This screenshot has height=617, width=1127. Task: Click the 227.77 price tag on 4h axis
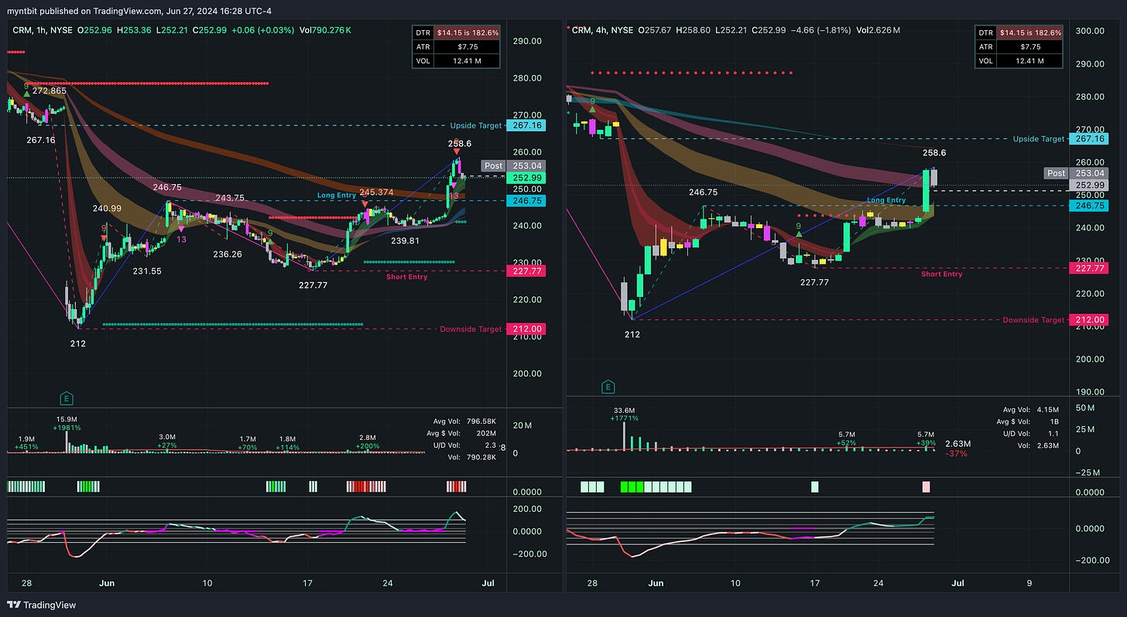click(1089, 268)
